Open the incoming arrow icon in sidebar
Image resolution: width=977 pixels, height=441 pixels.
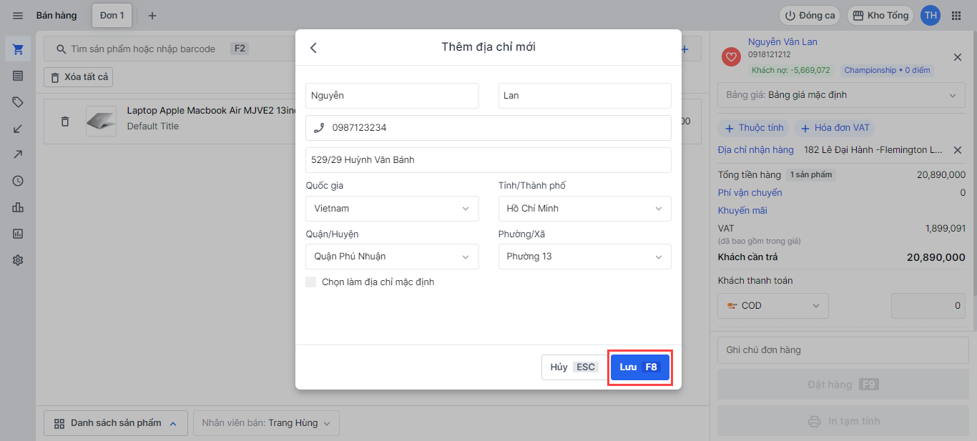tap(18, 129)
